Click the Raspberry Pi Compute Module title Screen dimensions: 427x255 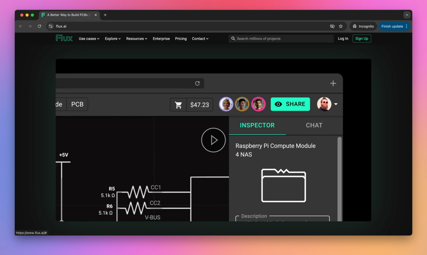point(275,150)
